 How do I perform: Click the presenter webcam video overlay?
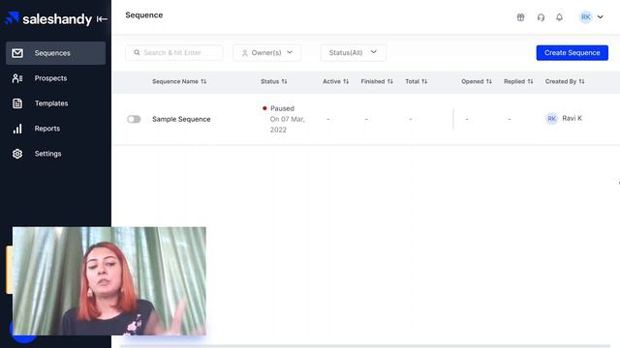pyautogui.click(x=109, y=281)
